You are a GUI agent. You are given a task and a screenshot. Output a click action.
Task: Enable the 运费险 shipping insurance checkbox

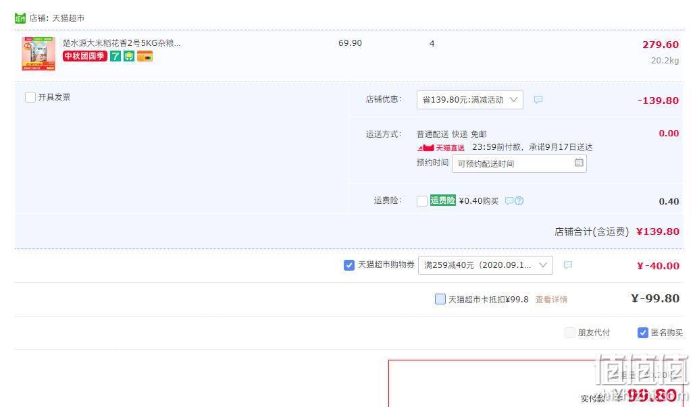(422, 200)
